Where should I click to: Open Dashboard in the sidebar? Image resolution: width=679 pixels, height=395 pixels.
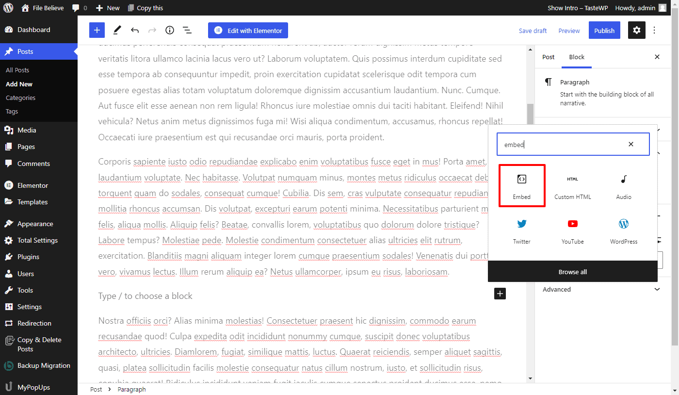(x=39, y=30)
